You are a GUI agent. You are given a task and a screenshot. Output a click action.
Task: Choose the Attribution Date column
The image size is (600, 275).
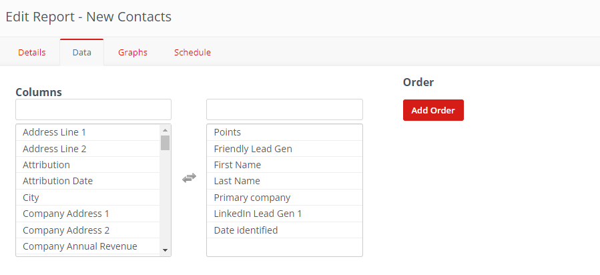(x=58, y=181)
